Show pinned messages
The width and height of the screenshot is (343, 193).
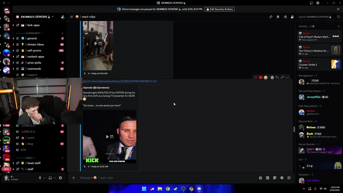click(285, 17)
